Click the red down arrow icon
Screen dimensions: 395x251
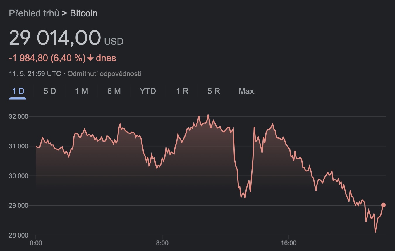[90, 58]
